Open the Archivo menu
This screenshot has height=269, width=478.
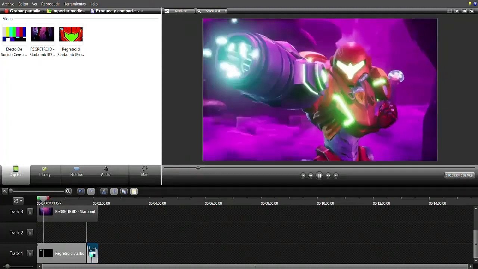pyautogui.click(x=8, y=4)
